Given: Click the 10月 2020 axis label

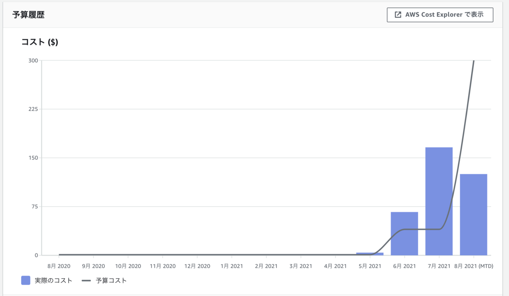Looking at the screenshot, I should pyautogui.click(x=128, y=266).
